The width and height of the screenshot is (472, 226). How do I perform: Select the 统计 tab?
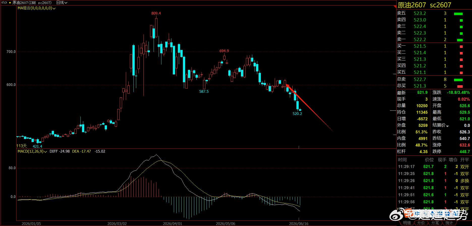(449, 223)
